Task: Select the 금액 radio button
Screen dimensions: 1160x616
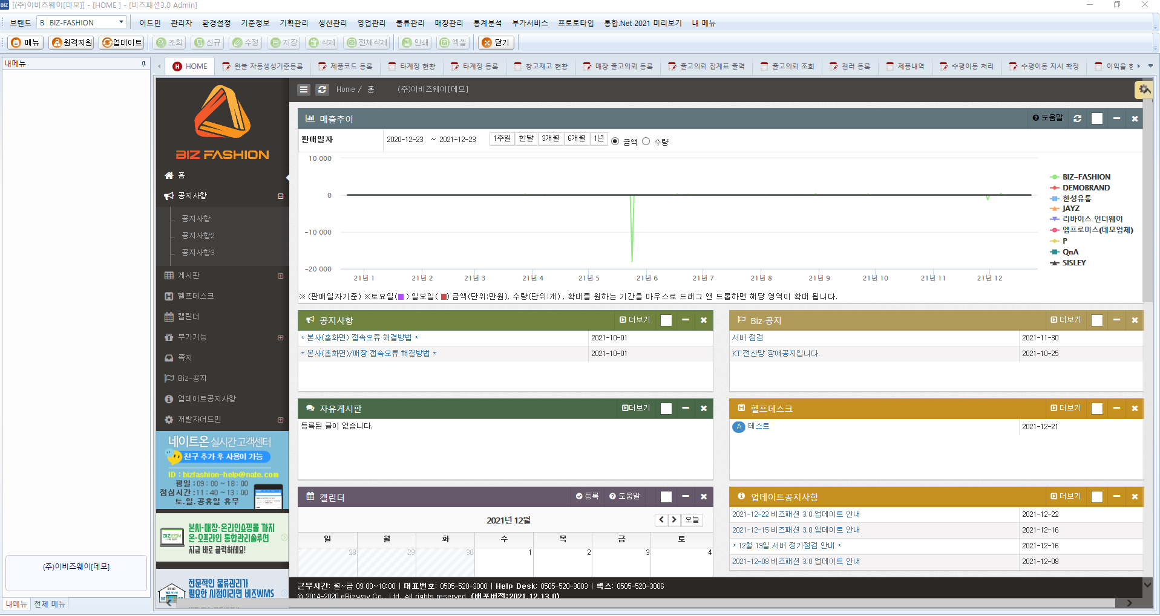Action: (615, 141)
